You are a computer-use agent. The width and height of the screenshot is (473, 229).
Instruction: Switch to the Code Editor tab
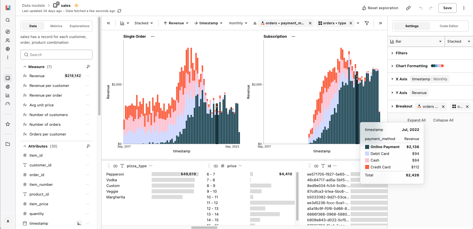[x=449, y=26]
